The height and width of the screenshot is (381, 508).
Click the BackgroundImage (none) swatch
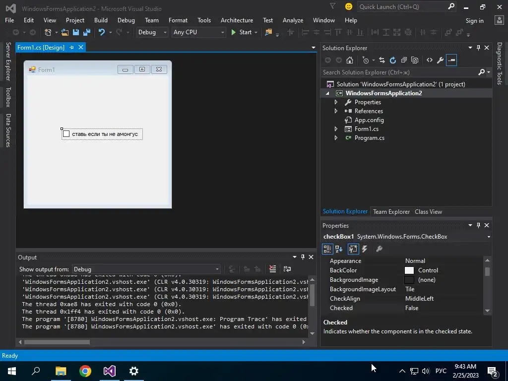click(409, 280)
